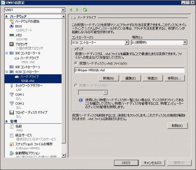The height and width of the screenshot is (170, 196).
Task: Click the スナップショット ファイルの場所 icon
Action: 12,144
